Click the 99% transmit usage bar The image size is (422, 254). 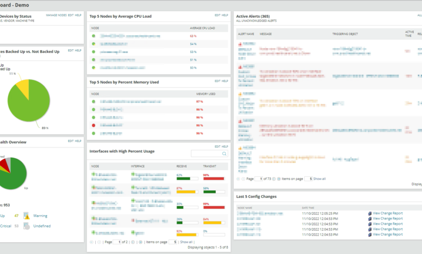click(214, 207)
